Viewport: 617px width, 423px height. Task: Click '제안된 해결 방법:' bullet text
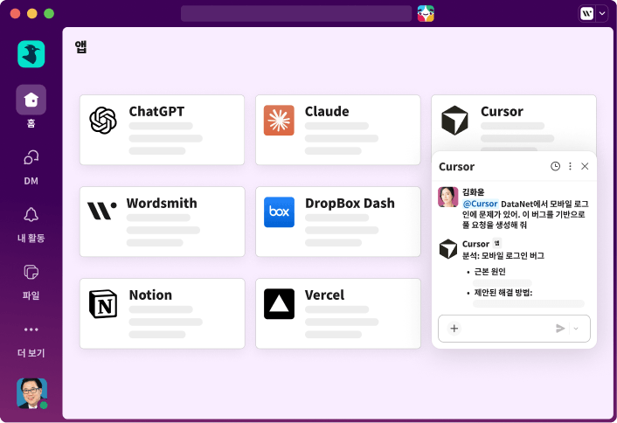click(503, 293)
